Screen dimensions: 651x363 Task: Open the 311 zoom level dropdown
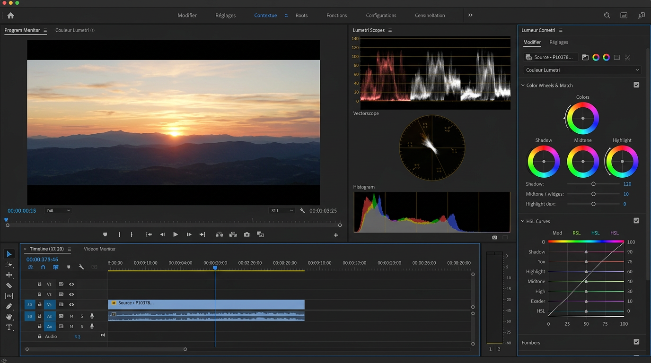(282, 211)
